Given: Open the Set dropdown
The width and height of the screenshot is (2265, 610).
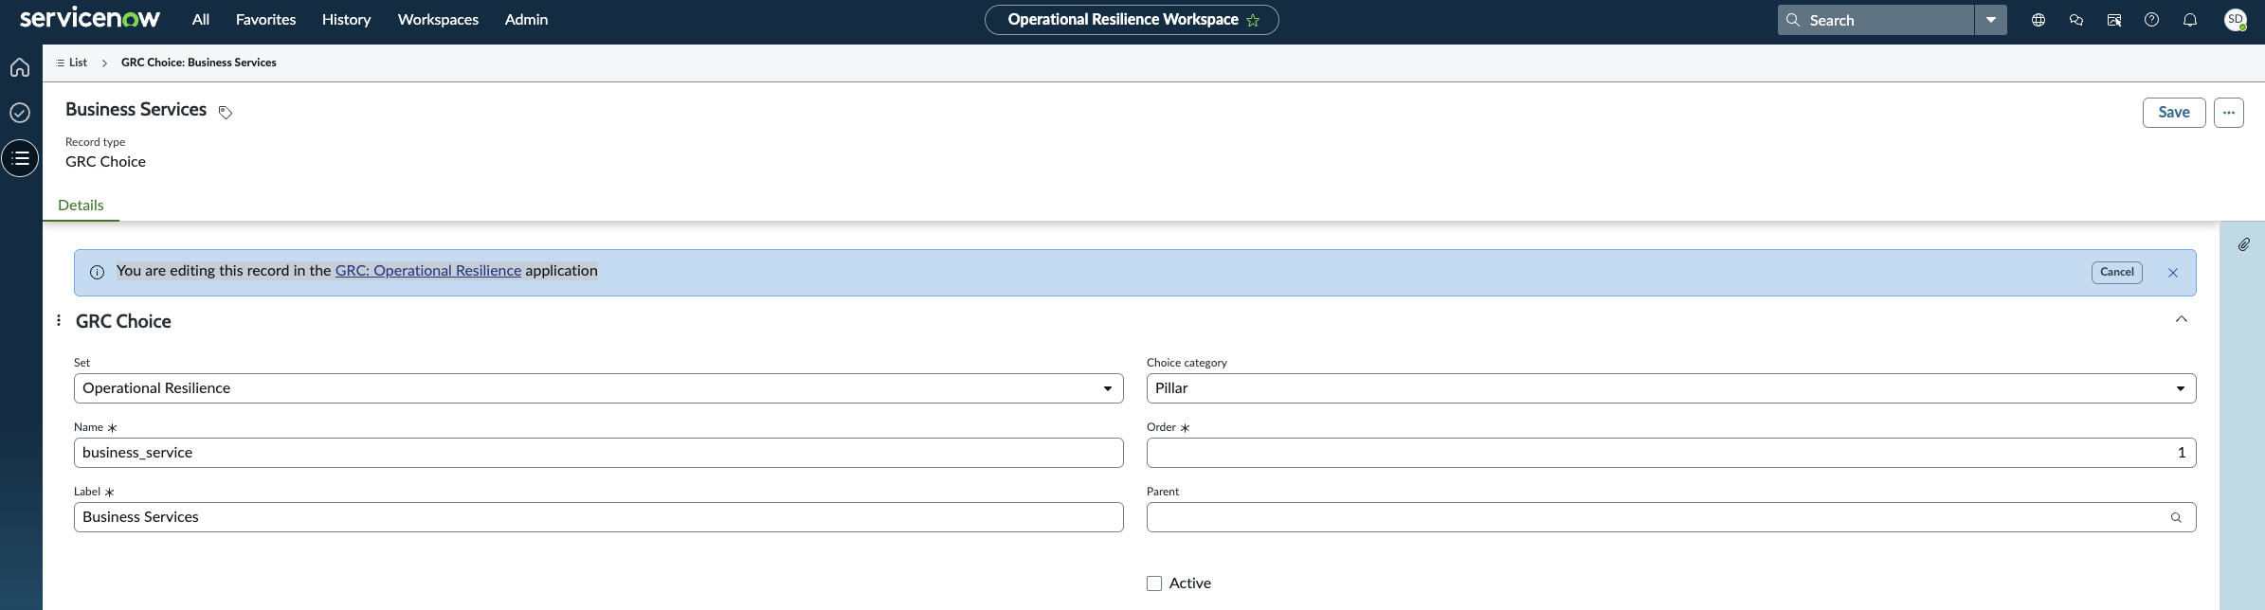Looking at the screenshot, I should coord(599,388).
